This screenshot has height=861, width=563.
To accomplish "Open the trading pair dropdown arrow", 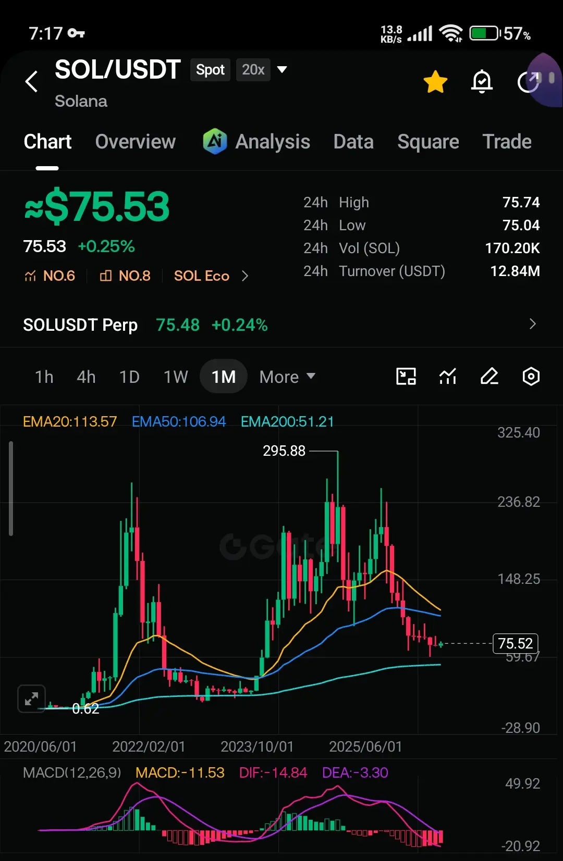I will pos(282,69).
